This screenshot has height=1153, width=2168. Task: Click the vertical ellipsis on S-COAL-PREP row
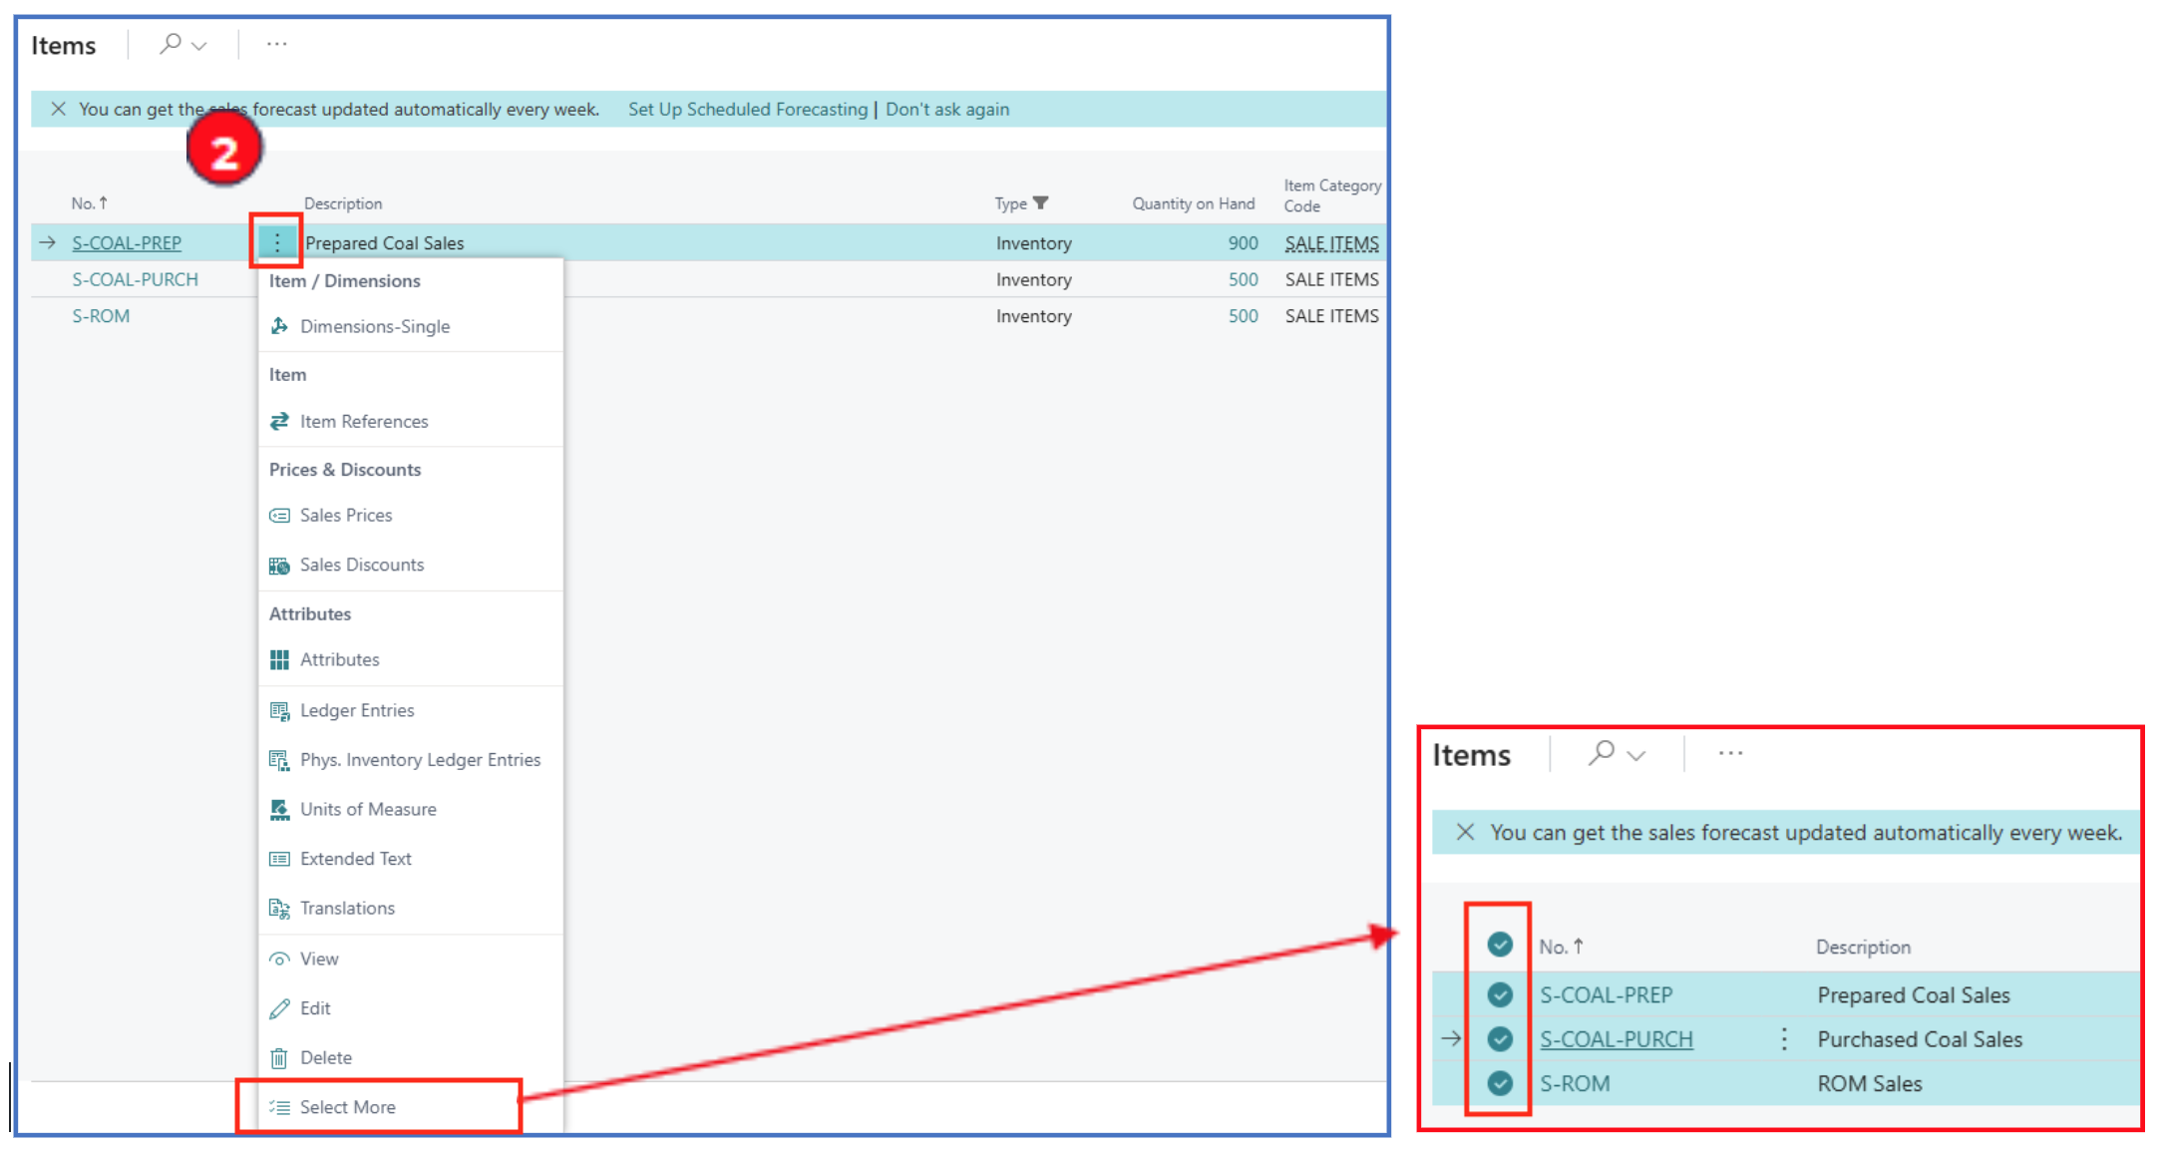click(x=277, y=242)
